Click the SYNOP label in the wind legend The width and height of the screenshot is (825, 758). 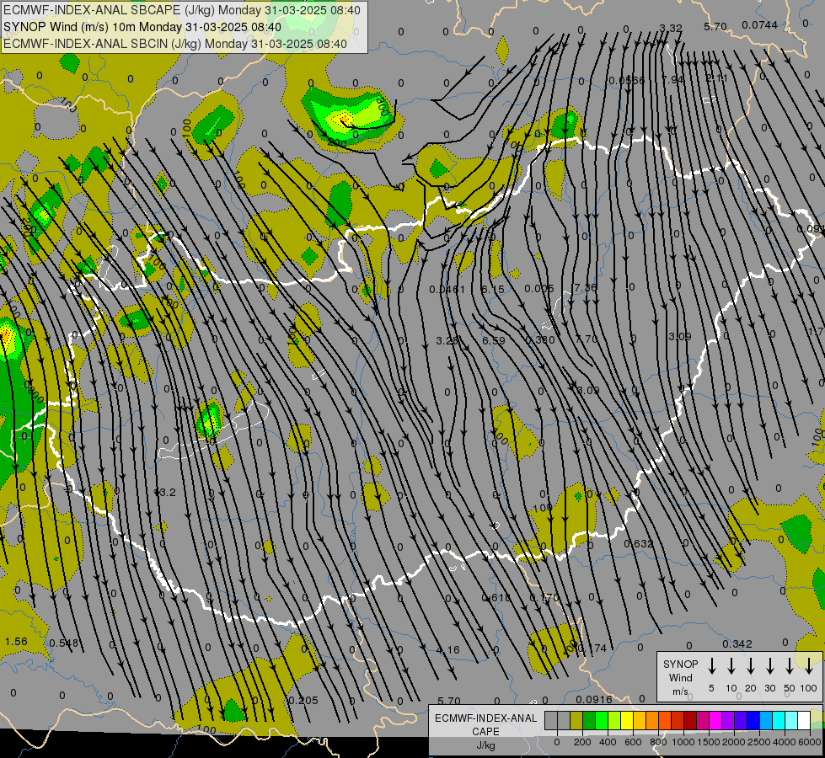680,665
